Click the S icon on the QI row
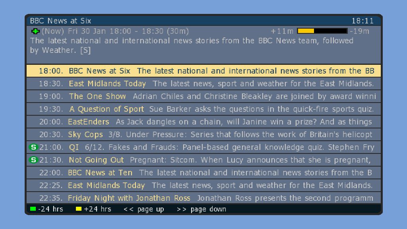 (33, 147)
